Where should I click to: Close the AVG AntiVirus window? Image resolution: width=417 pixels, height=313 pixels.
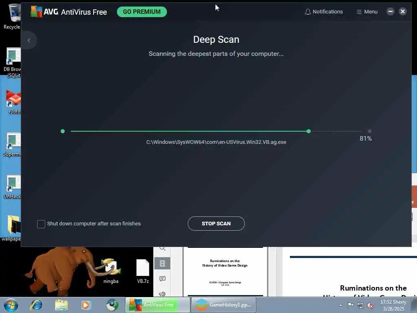403,11
